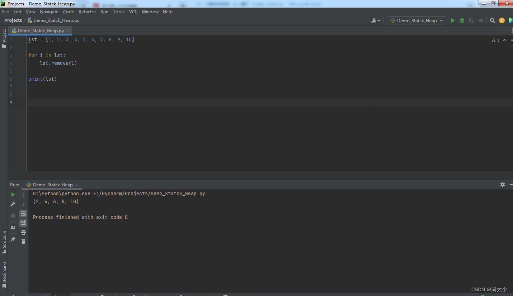Click line number 4 in gutter

11,63
